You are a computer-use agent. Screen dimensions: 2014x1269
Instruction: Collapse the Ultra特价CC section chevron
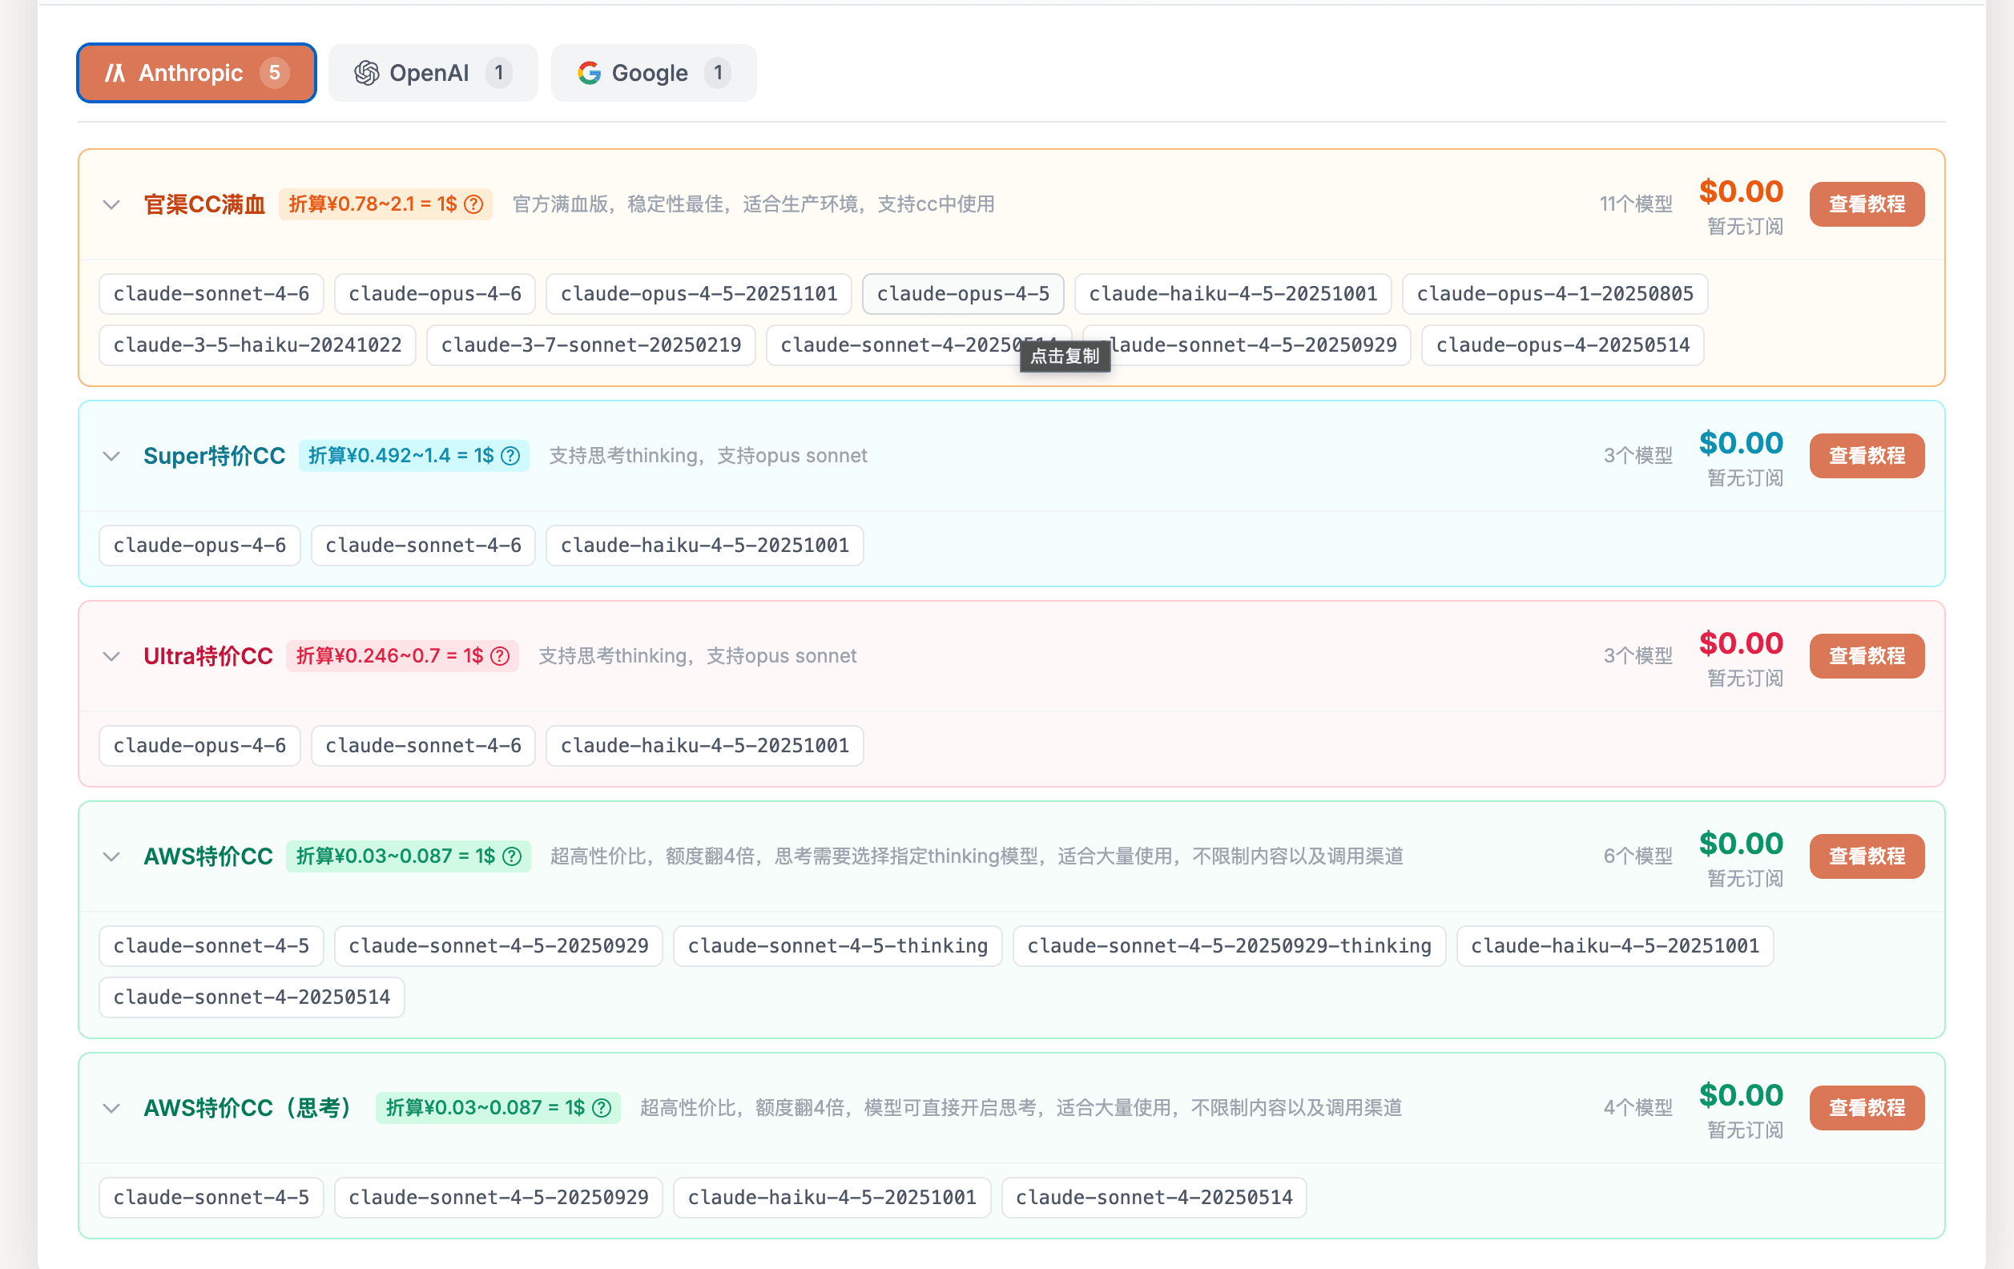pos(111,656)
